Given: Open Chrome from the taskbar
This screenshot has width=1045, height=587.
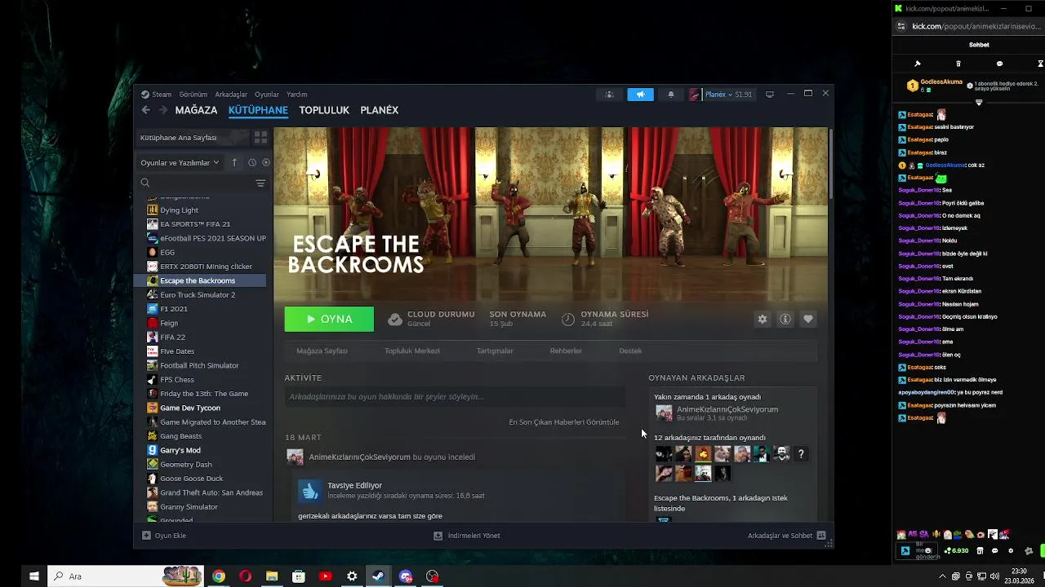Looking at the screenshot, I should point(219,576).
